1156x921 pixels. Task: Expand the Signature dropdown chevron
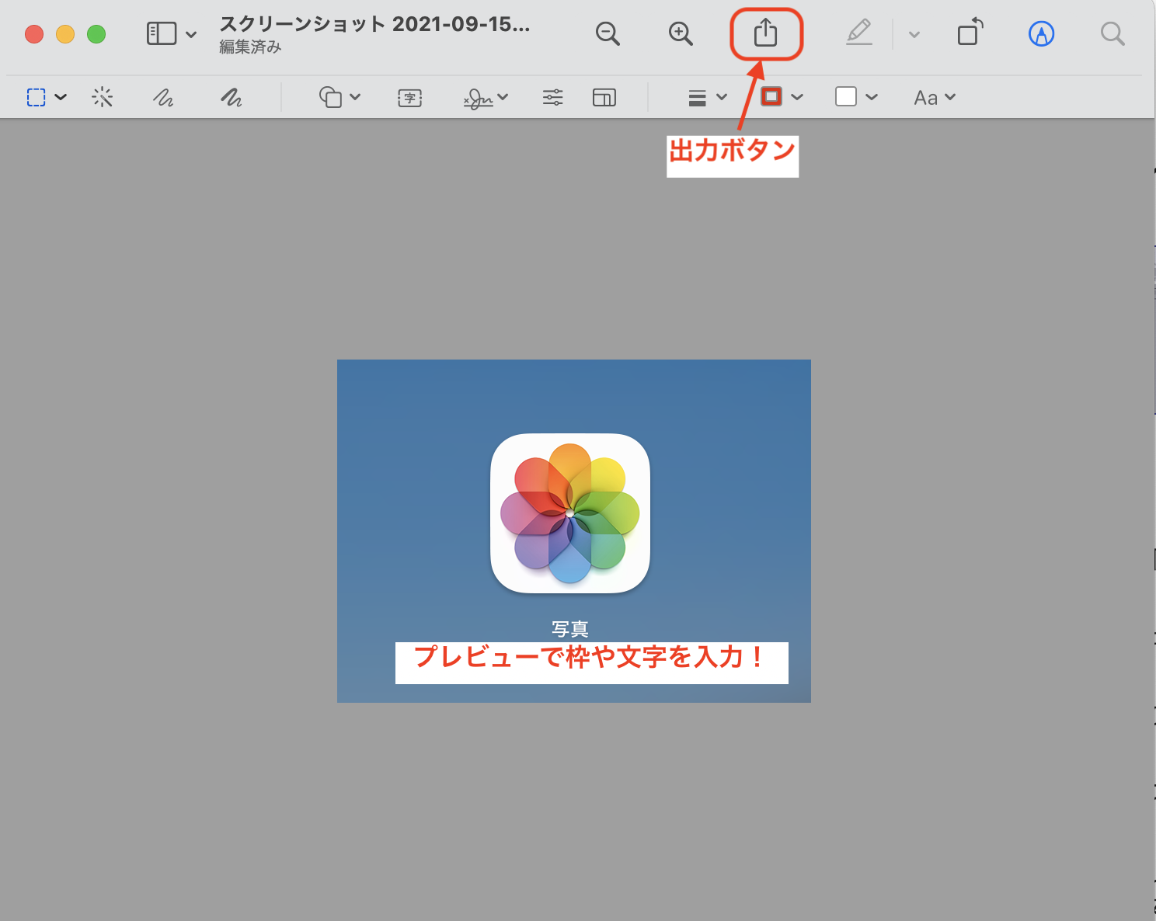pyautogui.click(x=503, y=97)
